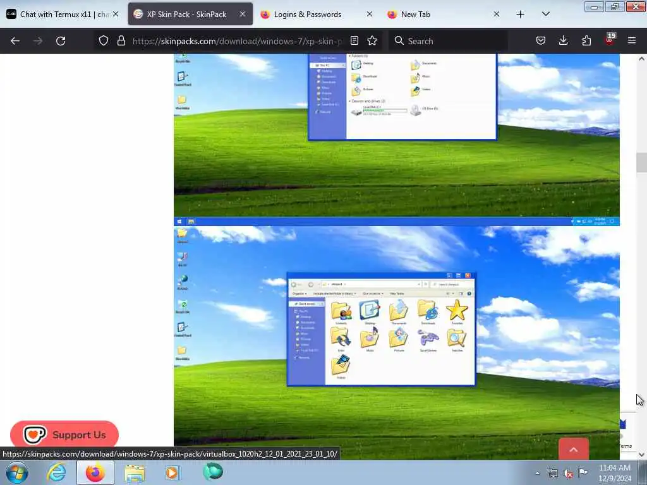Click the teal round app taskbar icon
This screenshot has width=647, height=485.
[212, 472]
